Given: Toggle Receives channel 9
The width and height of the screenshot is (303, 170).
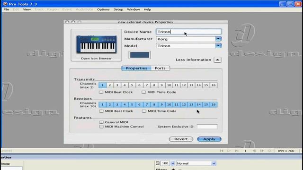Looking at the screenshot, I should [162, 104].
